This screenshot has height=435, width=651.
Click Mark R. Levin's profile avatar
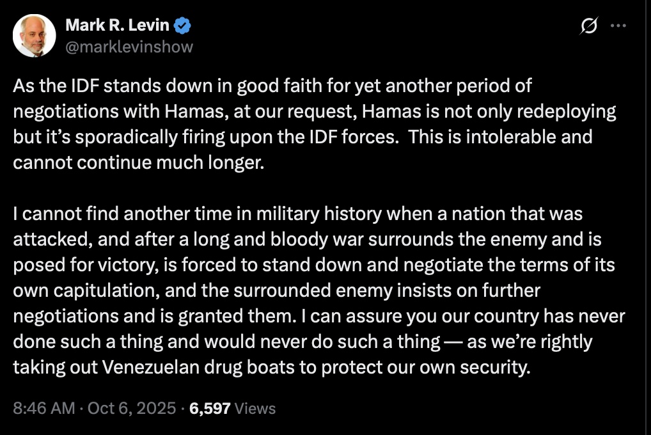[x=35, y=36]
